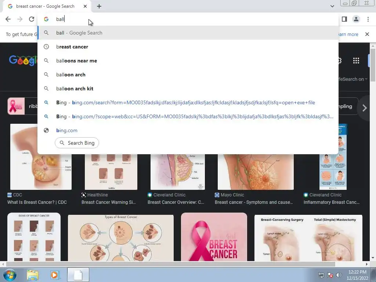
Task: Open Mayo Clinic breast illustration
Action: click(x=256, y=172)
